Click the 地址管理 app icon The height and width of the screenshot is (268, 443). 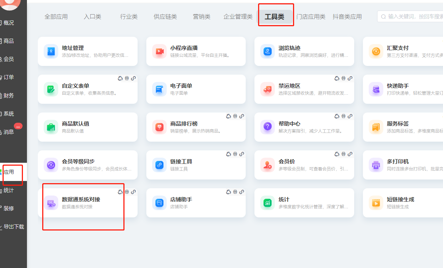51,51
